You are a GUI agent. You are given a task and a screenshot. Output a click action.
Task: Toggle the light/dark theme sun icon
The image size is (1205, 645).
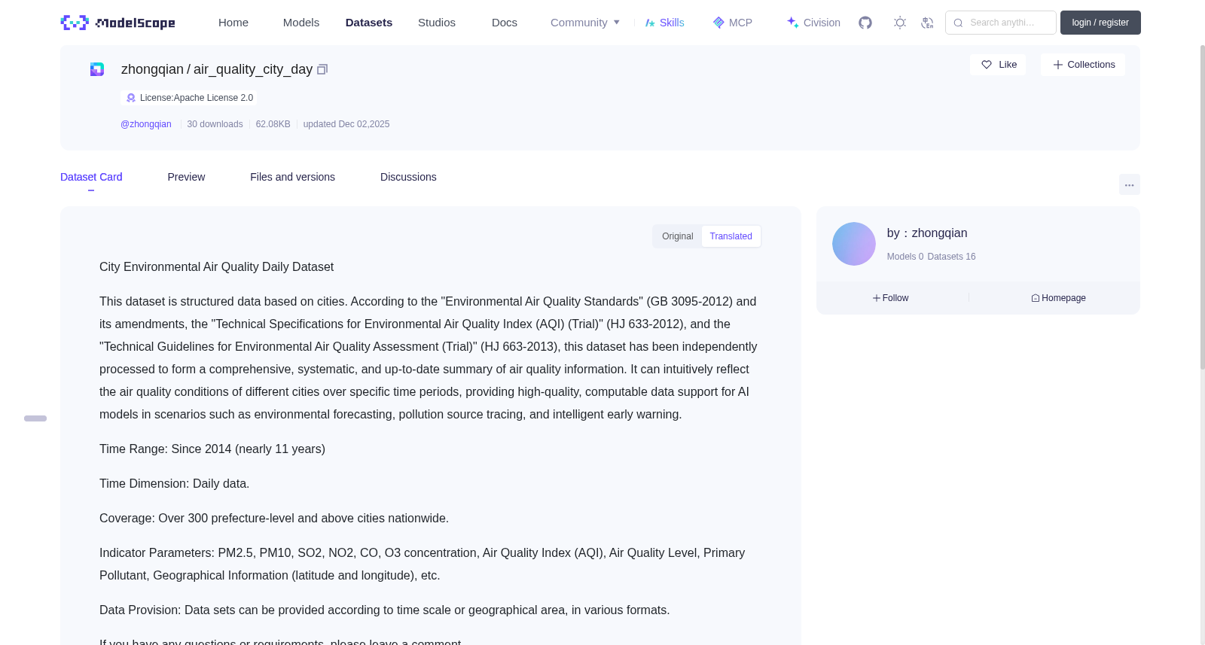point(900,23)
